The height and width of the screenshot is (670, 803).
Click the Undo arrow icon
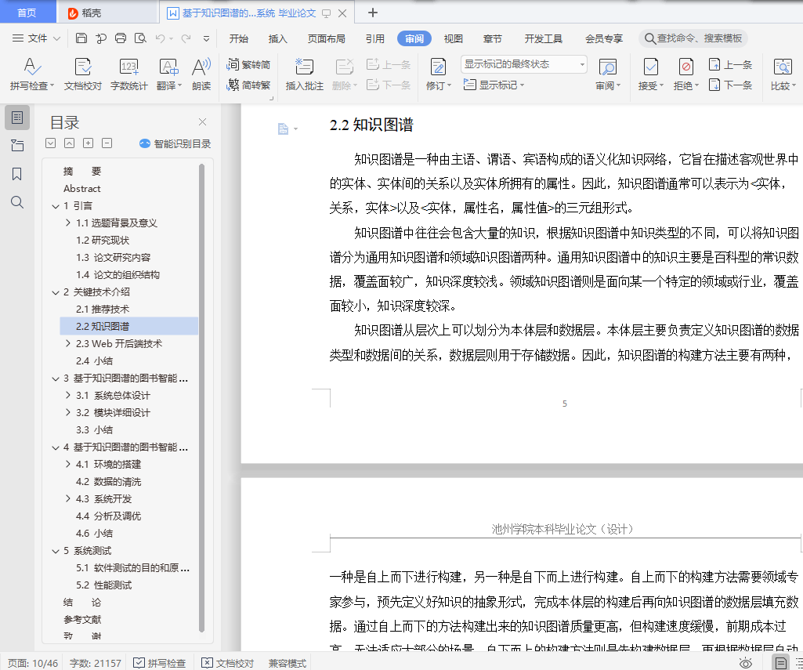[161, 38]
